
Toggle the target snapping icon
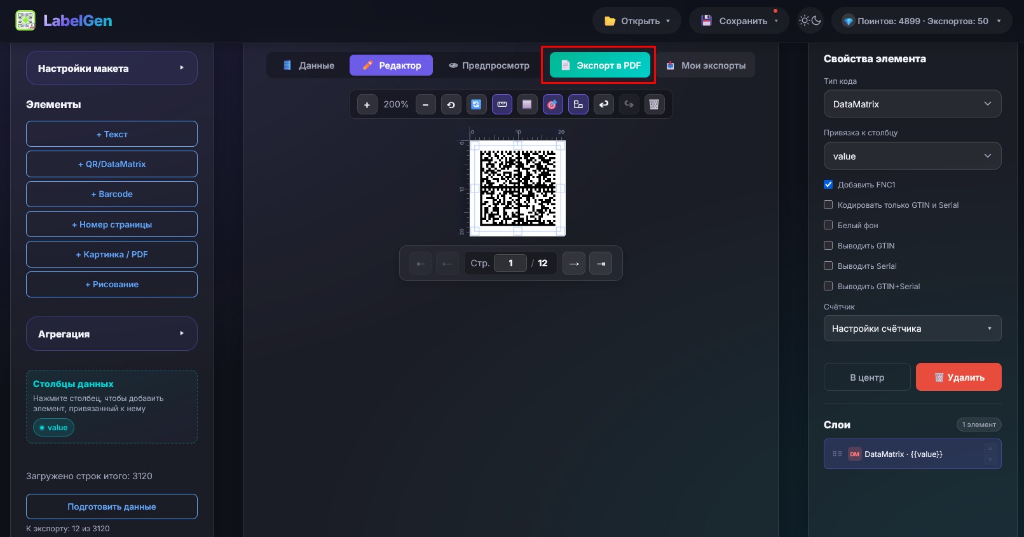552,104
